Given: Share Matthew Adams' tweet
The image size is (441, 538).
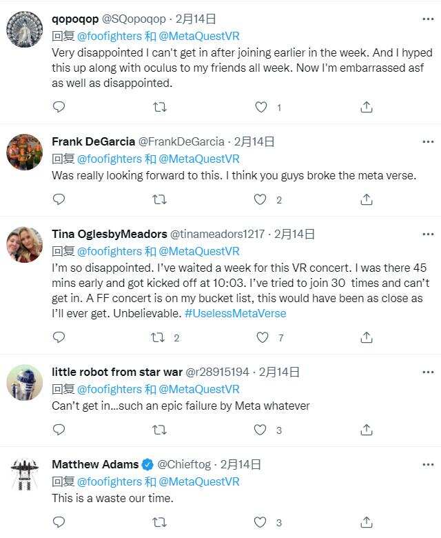Looking at the screenshot, I should 367,522.
